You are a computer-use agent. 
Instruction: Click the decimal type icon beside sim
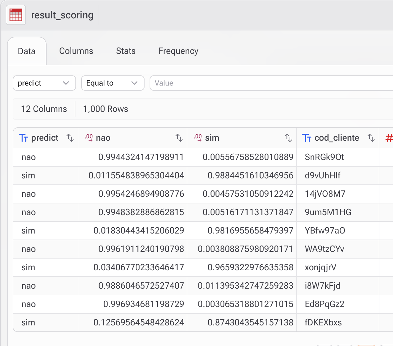click(198, 138)
